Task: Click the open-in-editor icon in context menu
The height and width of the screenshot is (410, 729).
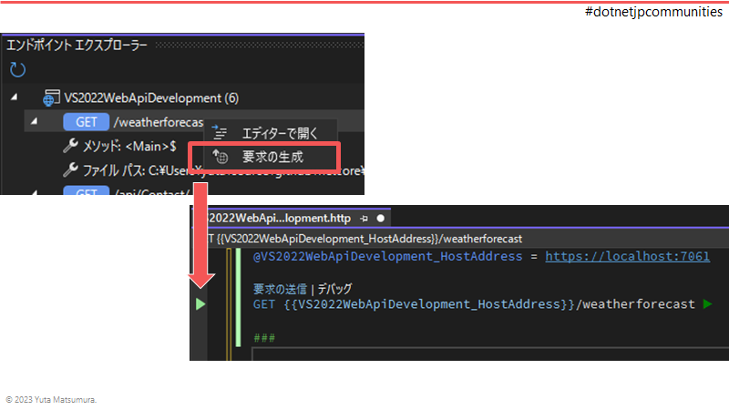Action: (x=220, y=132)
